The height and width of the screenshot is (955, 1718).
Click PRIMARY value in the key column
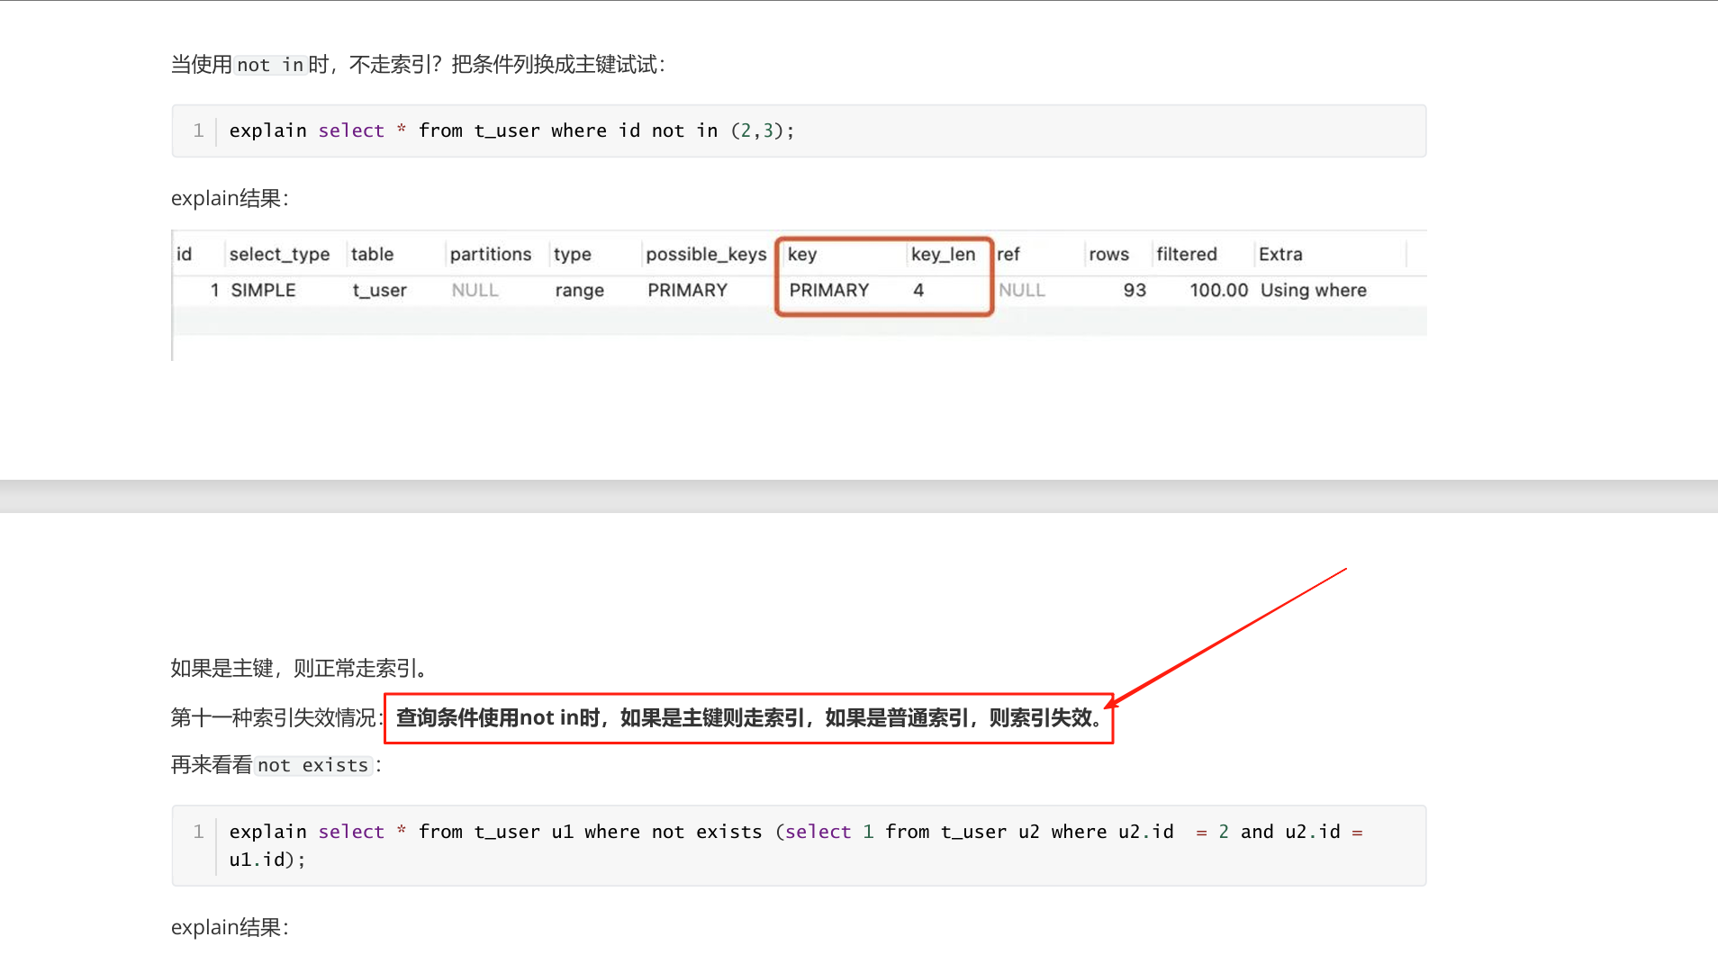click(828, 291)
